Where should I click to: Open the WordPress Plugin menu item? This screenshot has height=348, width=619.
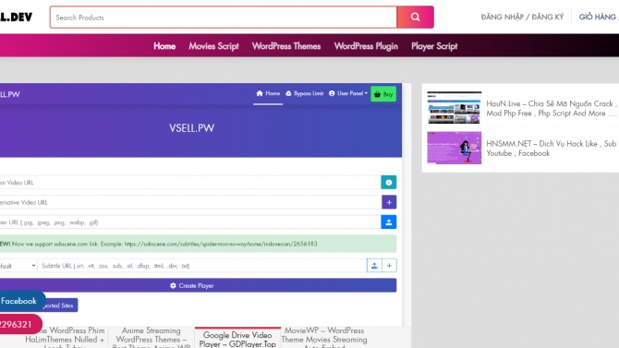pyautogui.click(x=366, y=46)
